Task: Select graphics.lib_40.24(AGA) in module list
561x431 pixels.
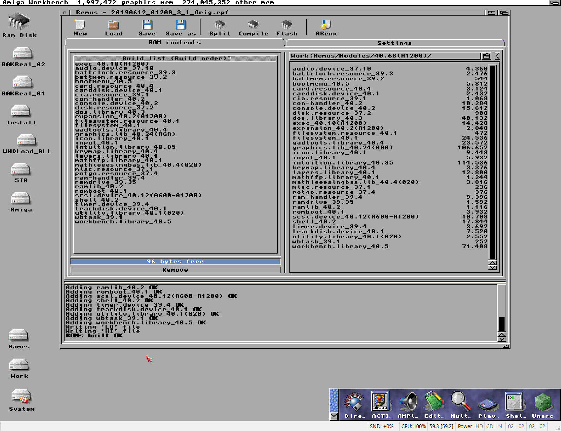Action: coord(390,148)
